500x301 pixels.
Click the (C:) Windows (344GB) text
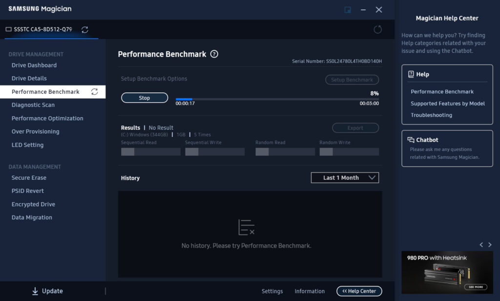(x=145, y=135)
